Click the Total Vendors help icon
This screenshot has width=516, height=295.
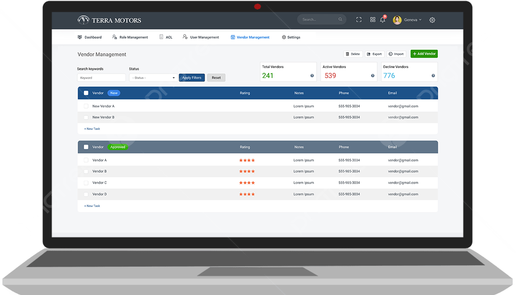coord(312,76)
